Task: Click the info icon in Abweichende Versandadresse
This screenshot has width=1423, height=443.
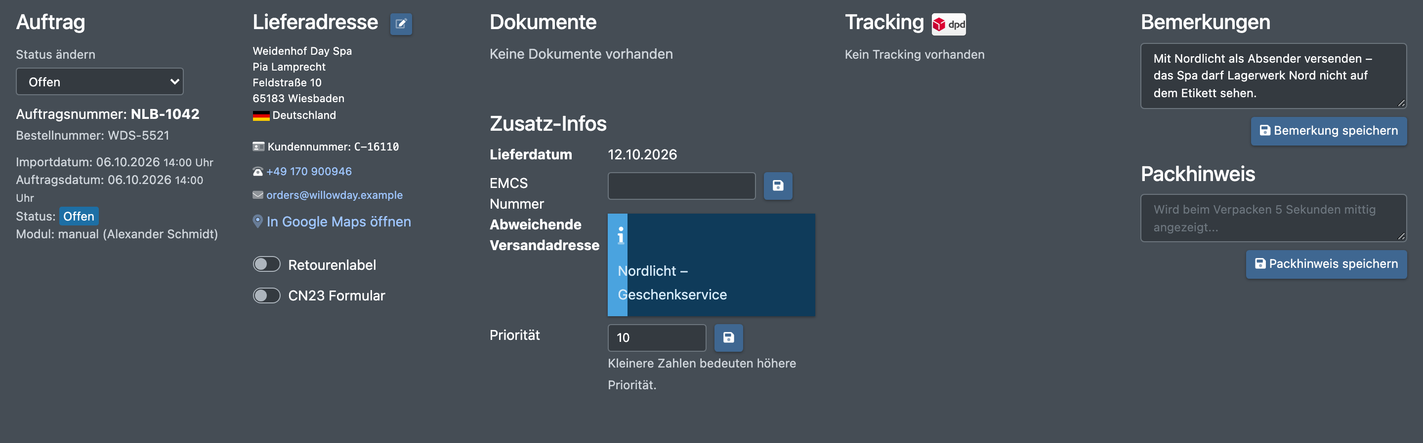Action: (621, 235)
